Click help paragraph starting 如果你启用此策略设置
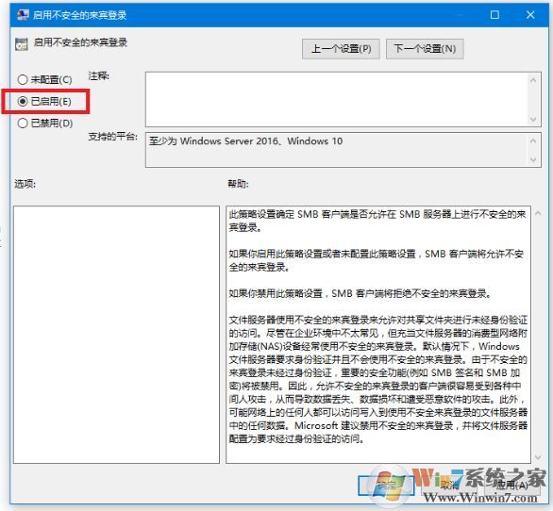Viewport: 553px width, 511px height. pyautogui.click(x=377, y=260)
